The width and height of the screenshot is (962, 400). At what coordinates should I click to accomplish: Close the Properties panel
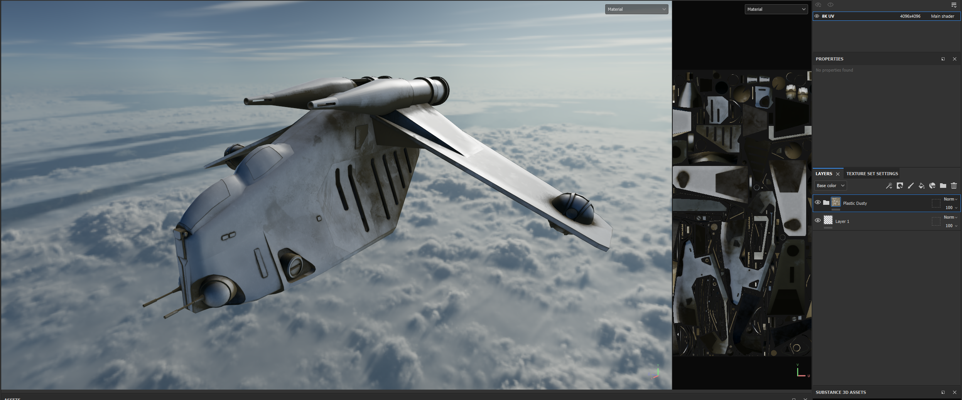[x=955, y=59]
